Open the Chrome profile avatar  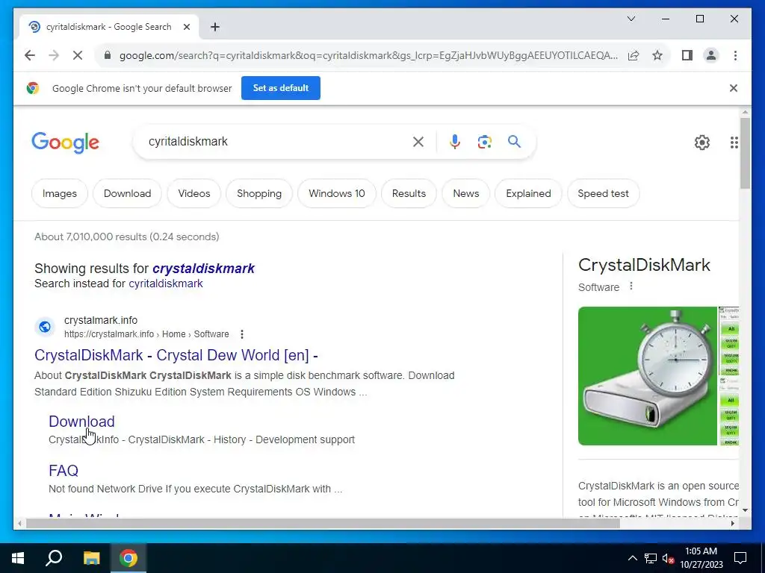click(711, 55)
